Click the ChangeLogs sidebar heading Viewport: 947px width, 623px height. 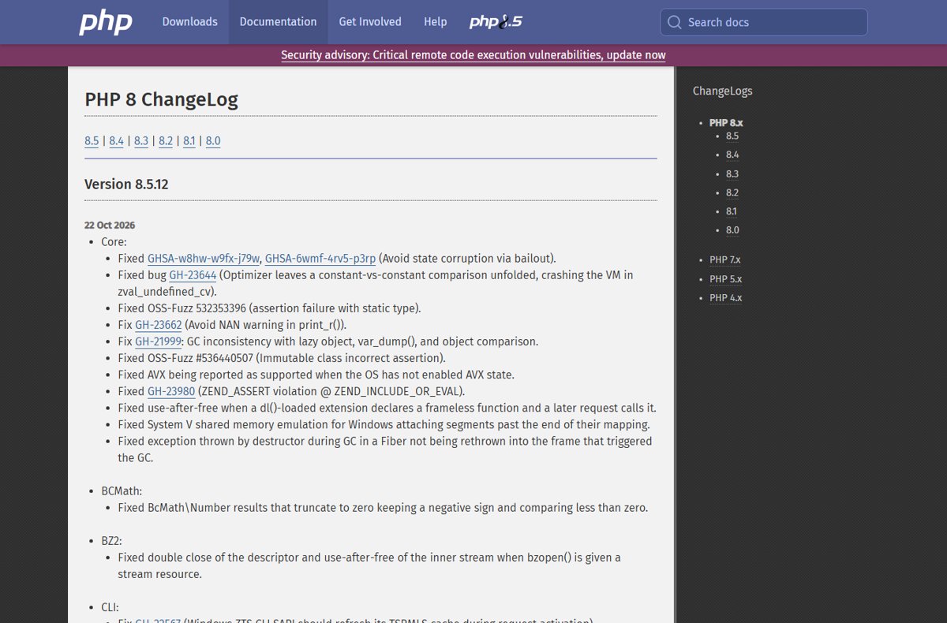pyautogui.click(x=722, y=91)
